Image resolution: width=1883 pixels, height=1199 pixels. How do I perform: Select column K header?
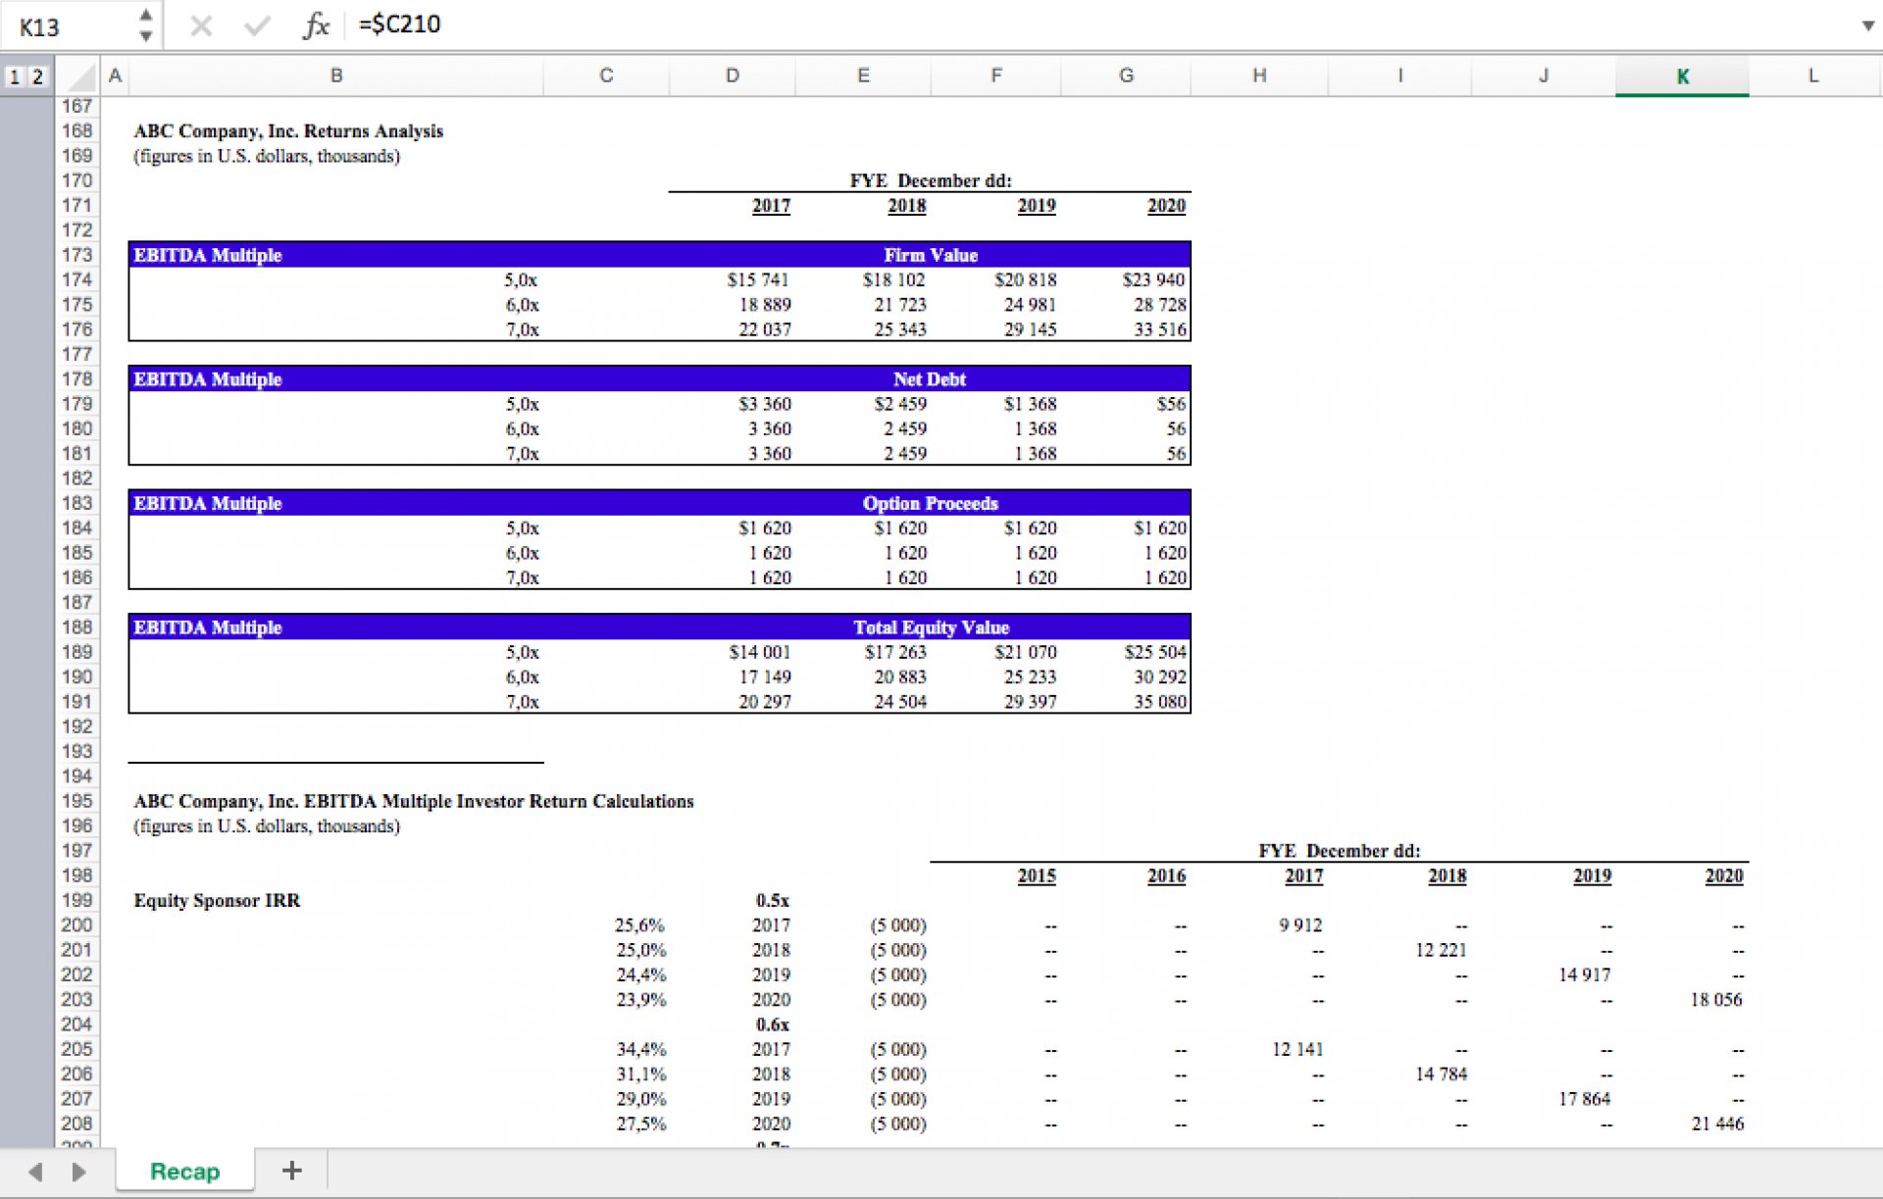[x=1682, y=76]
